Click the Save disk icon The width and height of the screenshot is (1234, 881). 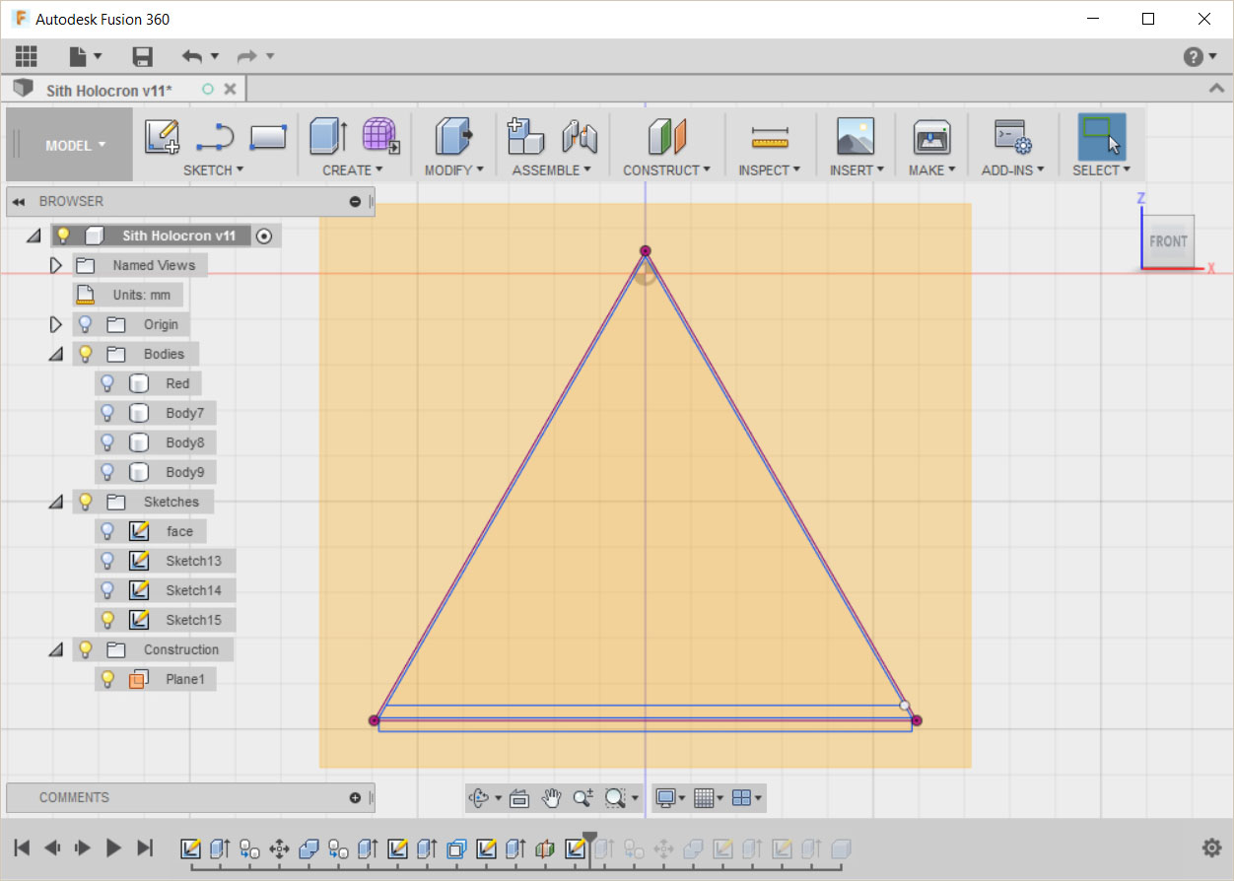(x=143, y=56)
